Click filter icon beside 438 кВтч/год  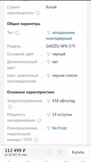click(x=49, y=101)
